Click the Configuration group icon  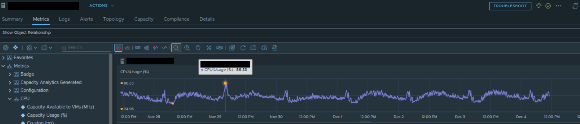[16, 91]
